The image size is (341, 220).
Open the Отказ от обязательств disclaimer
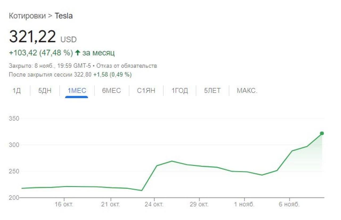127,66
